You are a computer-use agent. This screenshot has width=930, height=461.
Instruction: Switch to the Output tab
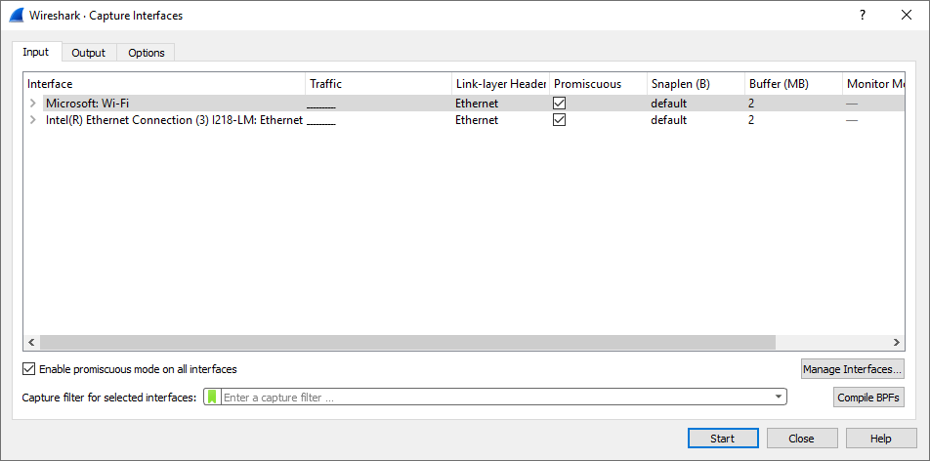click(x=88, y=52)
